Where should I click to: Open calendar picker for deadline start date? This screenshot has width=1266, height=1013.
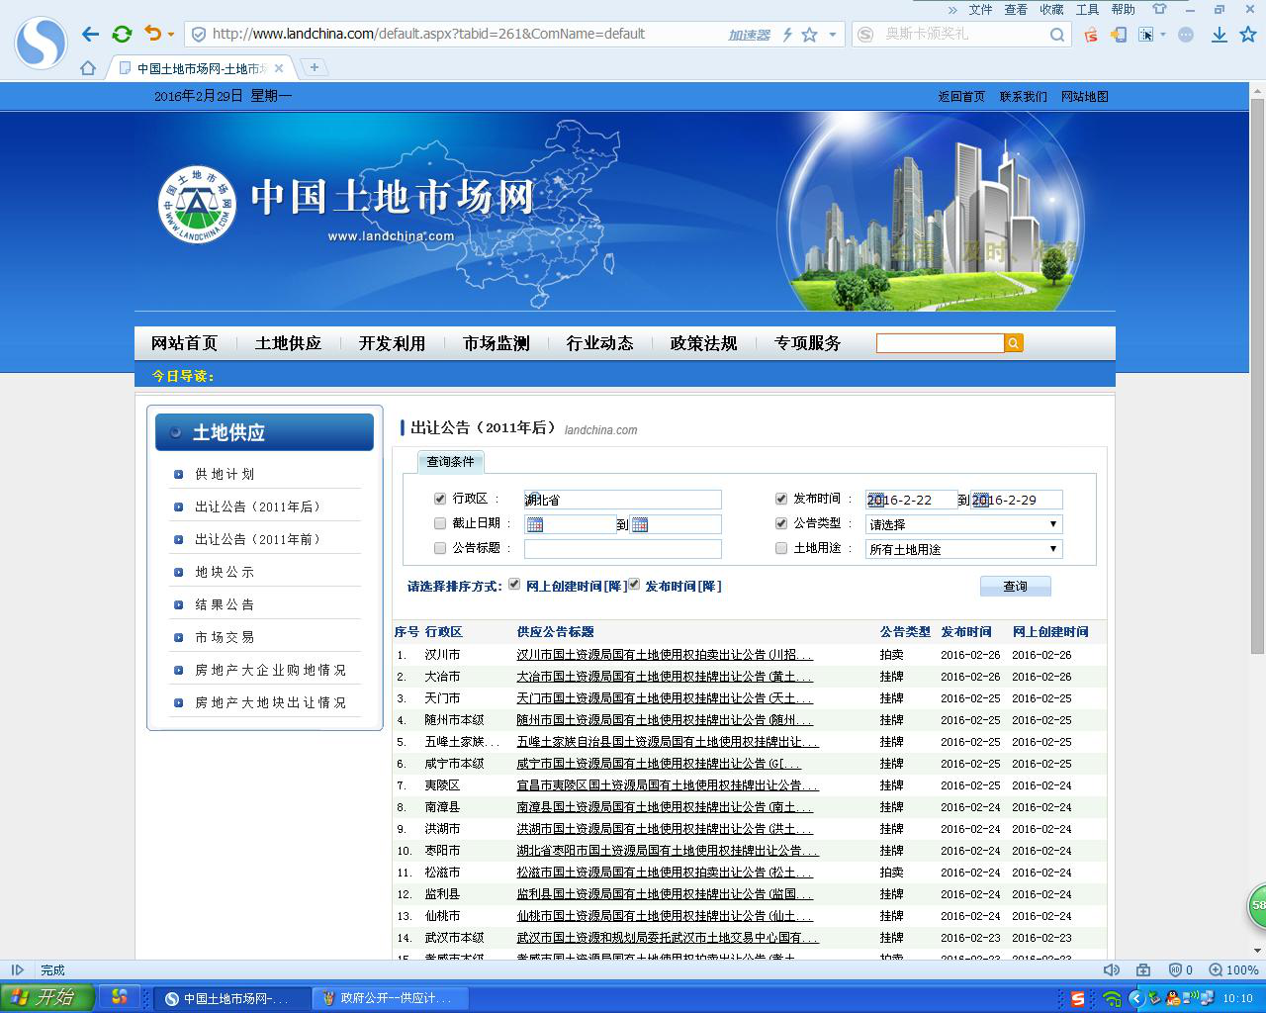[535, 524]
